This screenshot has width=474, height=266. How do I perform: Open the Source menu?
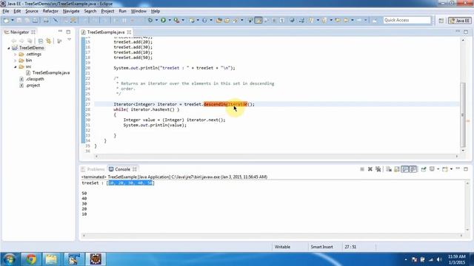pos(32,11)
